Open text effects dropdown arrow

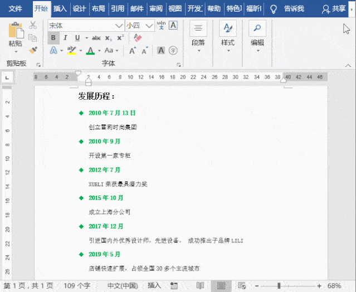[x=61, y=50]
